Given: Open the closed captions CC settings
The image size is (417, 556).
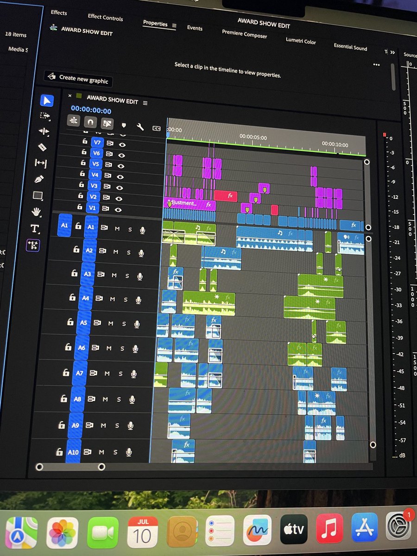Looking at the screenshot, I should tap(157, 128).
